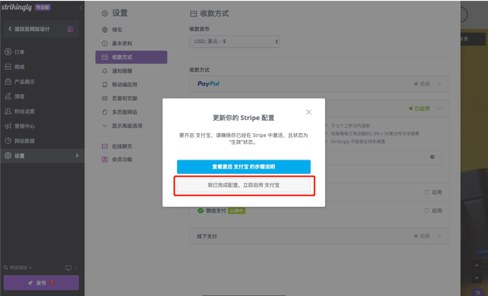This screenshot has width=488, height=296.
Task: Click the 已启用 status label
Action: coord(419,108)
